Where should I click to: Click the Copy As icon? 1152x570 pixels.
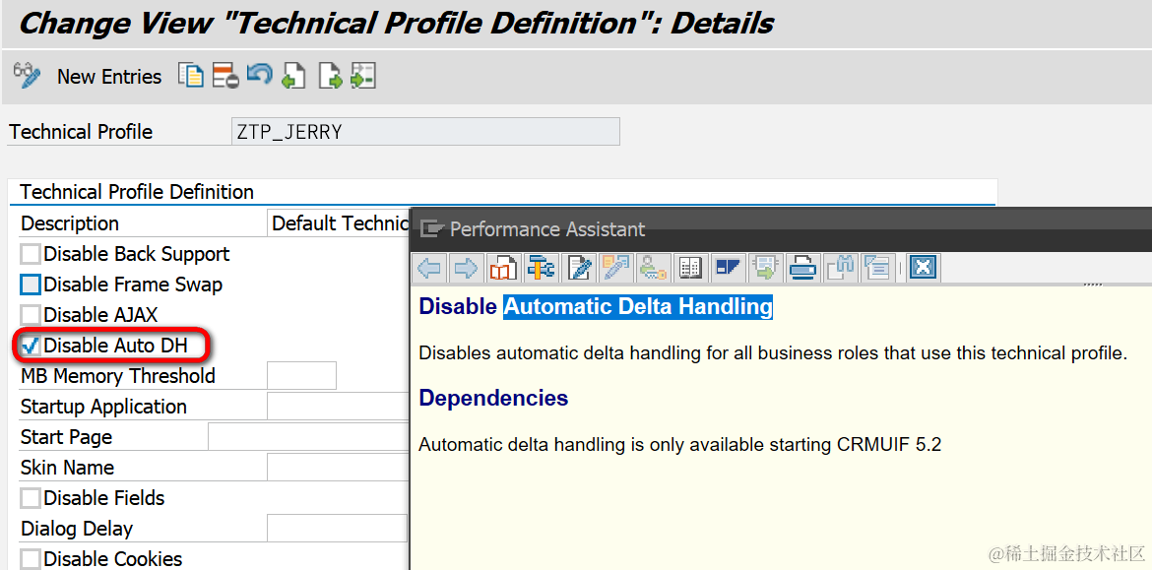[x=191, y=76]
